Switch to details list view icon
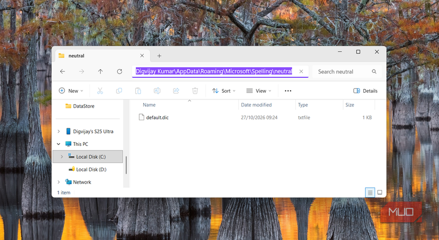439x240 pixels. pos(370,193)
